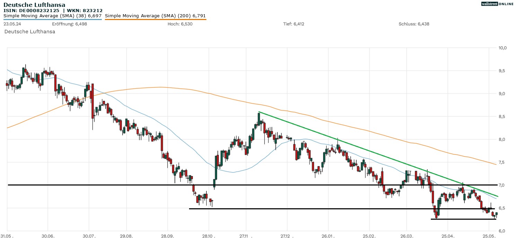Click the Schluss: 6,438 value
The image size is (516, 238).
(414, 24)
